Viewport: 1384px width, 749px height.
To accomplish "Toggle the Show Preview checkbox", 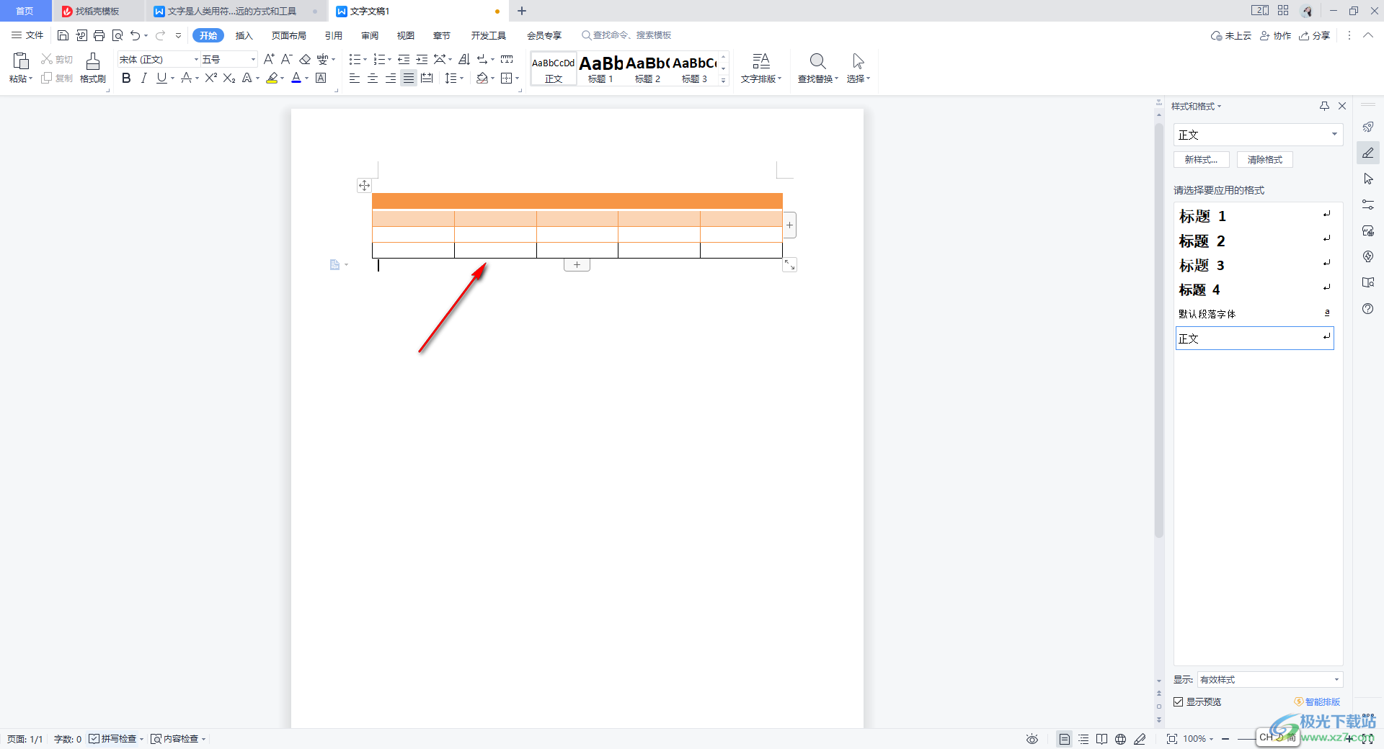I will click(1179, 701).
